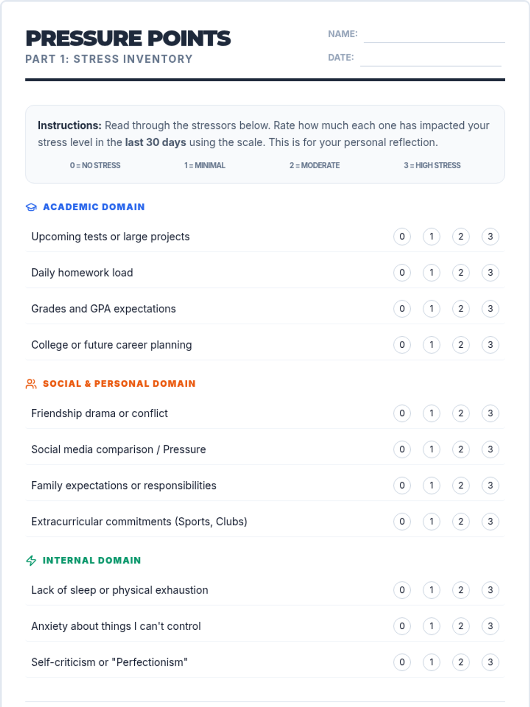530x707 pixels.
Task: Mark 1 for College or future career planning
Action: (x=432, y=345)
